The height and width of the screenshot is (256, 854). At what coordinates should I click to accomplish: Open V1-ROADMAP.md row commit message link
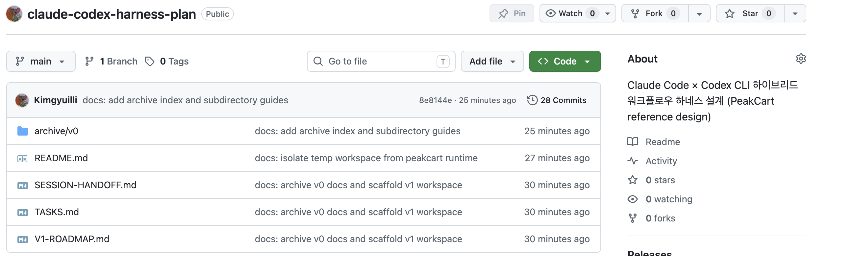(358, 239)
